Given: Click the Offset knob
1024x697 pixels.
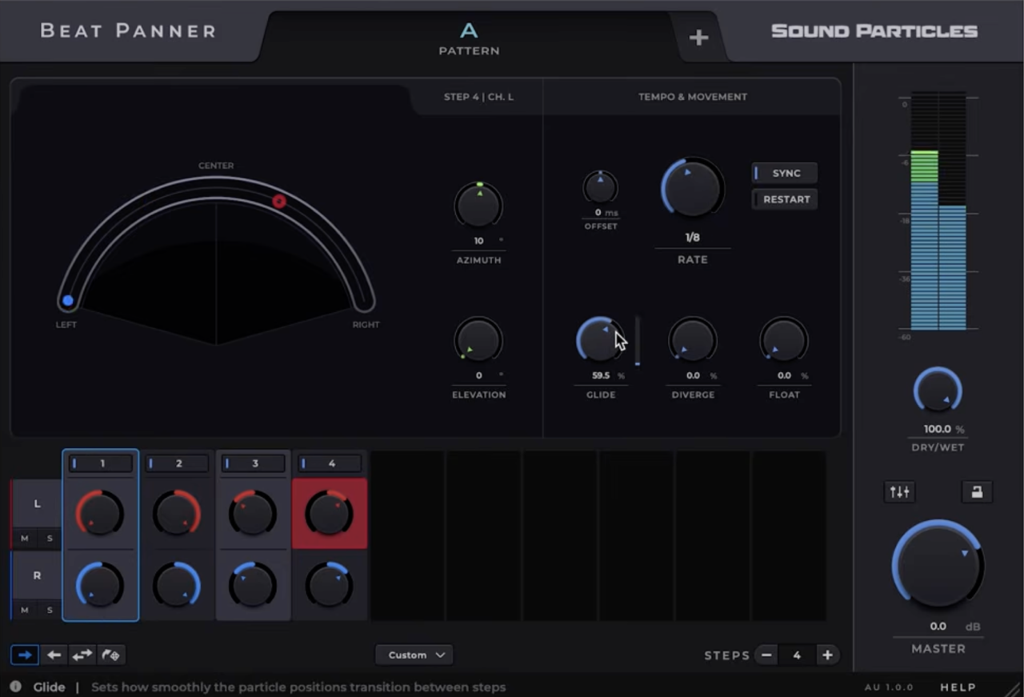Looking at the screenshot, I should click(x=600, y=187).
